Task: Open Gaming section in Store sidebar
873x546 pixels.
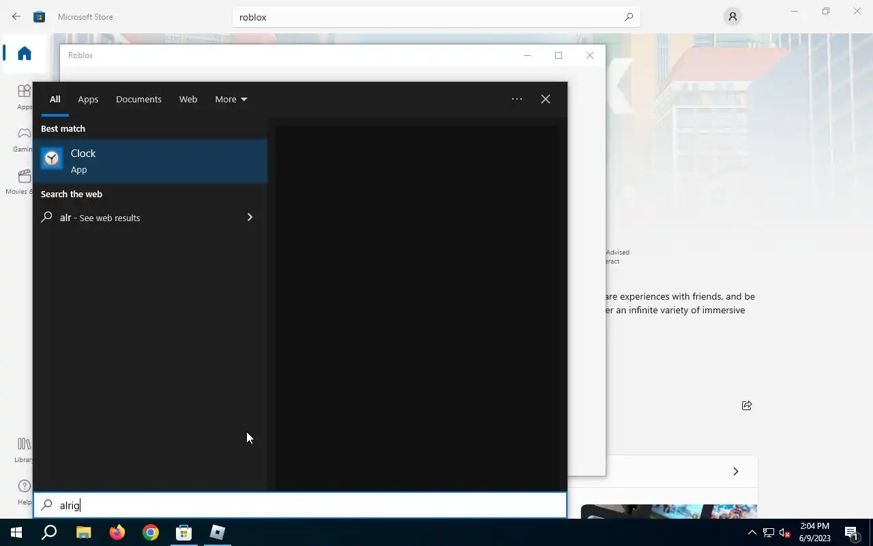Action: pyautogui.click(x=24, y=139)
